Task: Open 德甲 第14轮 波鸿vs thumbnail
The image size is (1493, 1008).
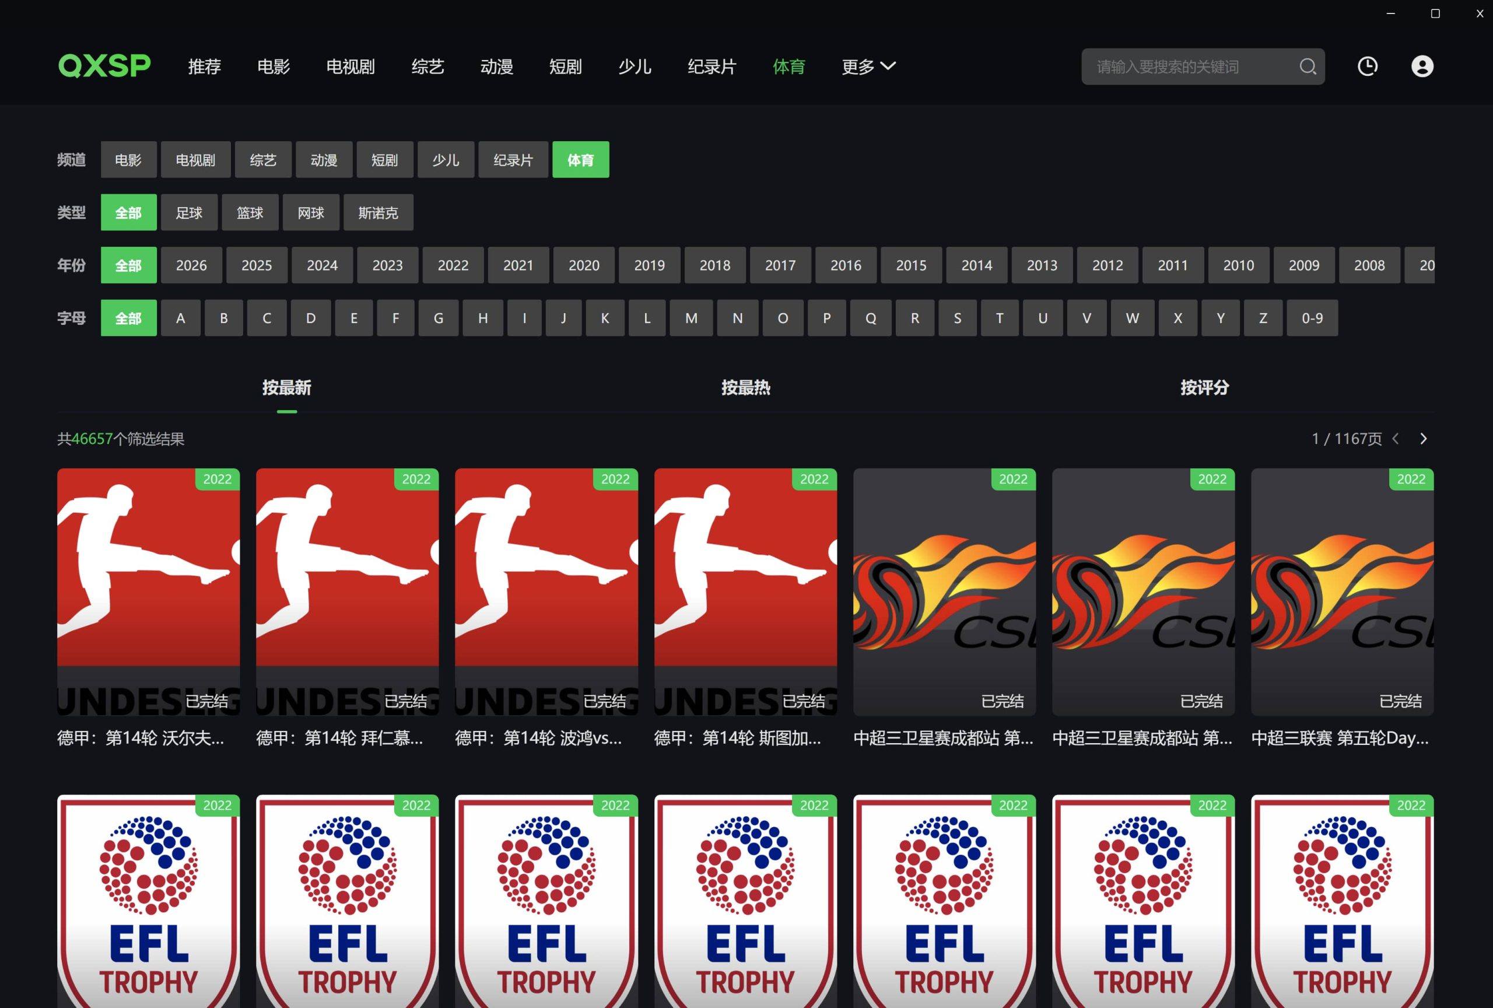Action: click(546, 592)
